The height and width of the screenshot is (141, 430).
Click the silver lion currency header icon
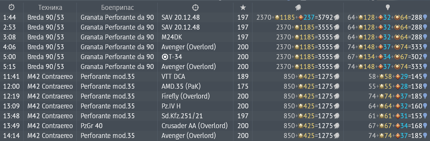click(298, 7)
